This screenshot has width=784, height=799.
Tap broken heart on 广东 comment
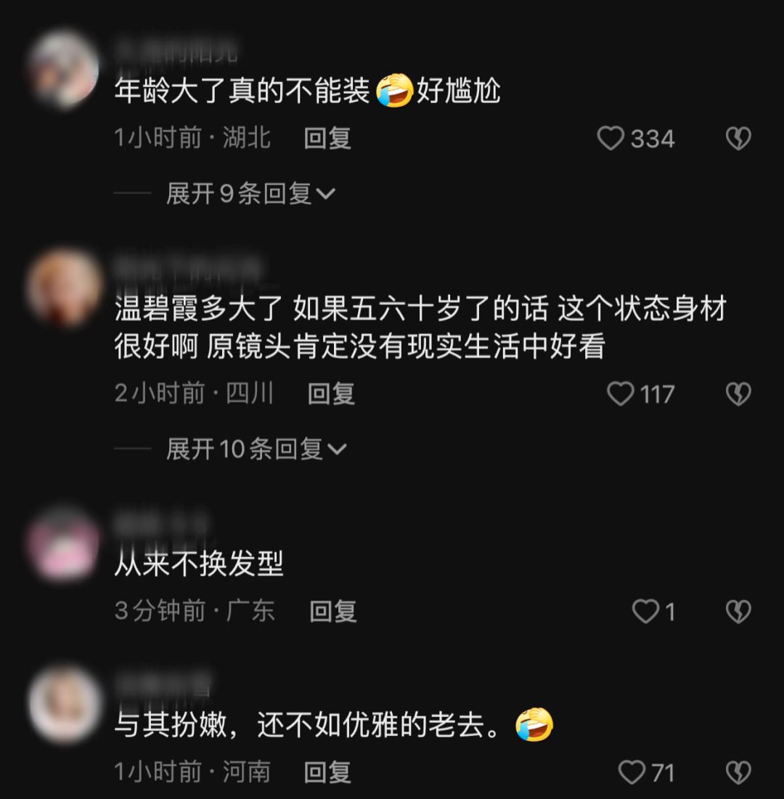point(738,611)
